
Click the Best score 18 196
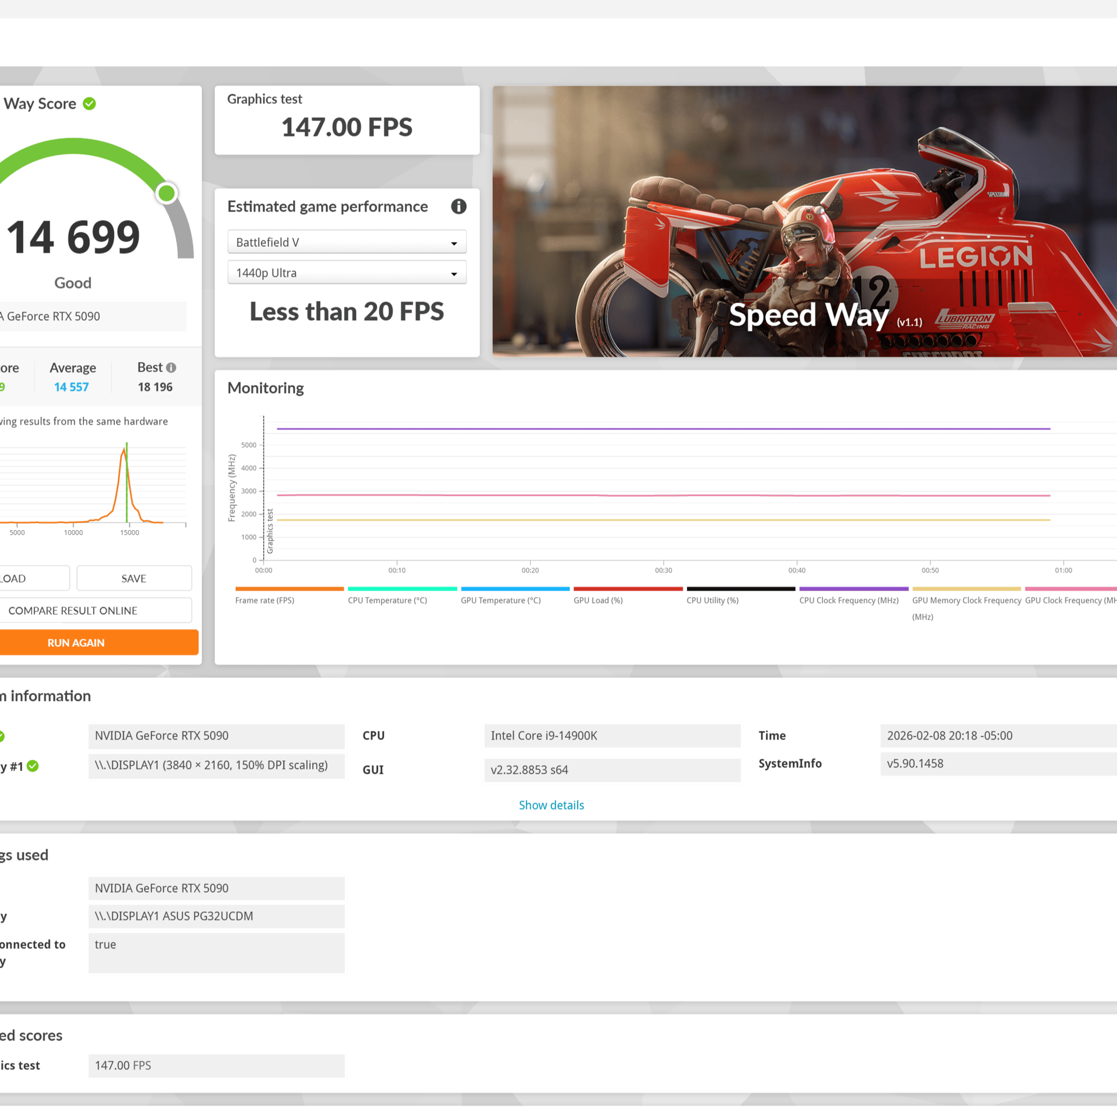[x=155, y=387]
